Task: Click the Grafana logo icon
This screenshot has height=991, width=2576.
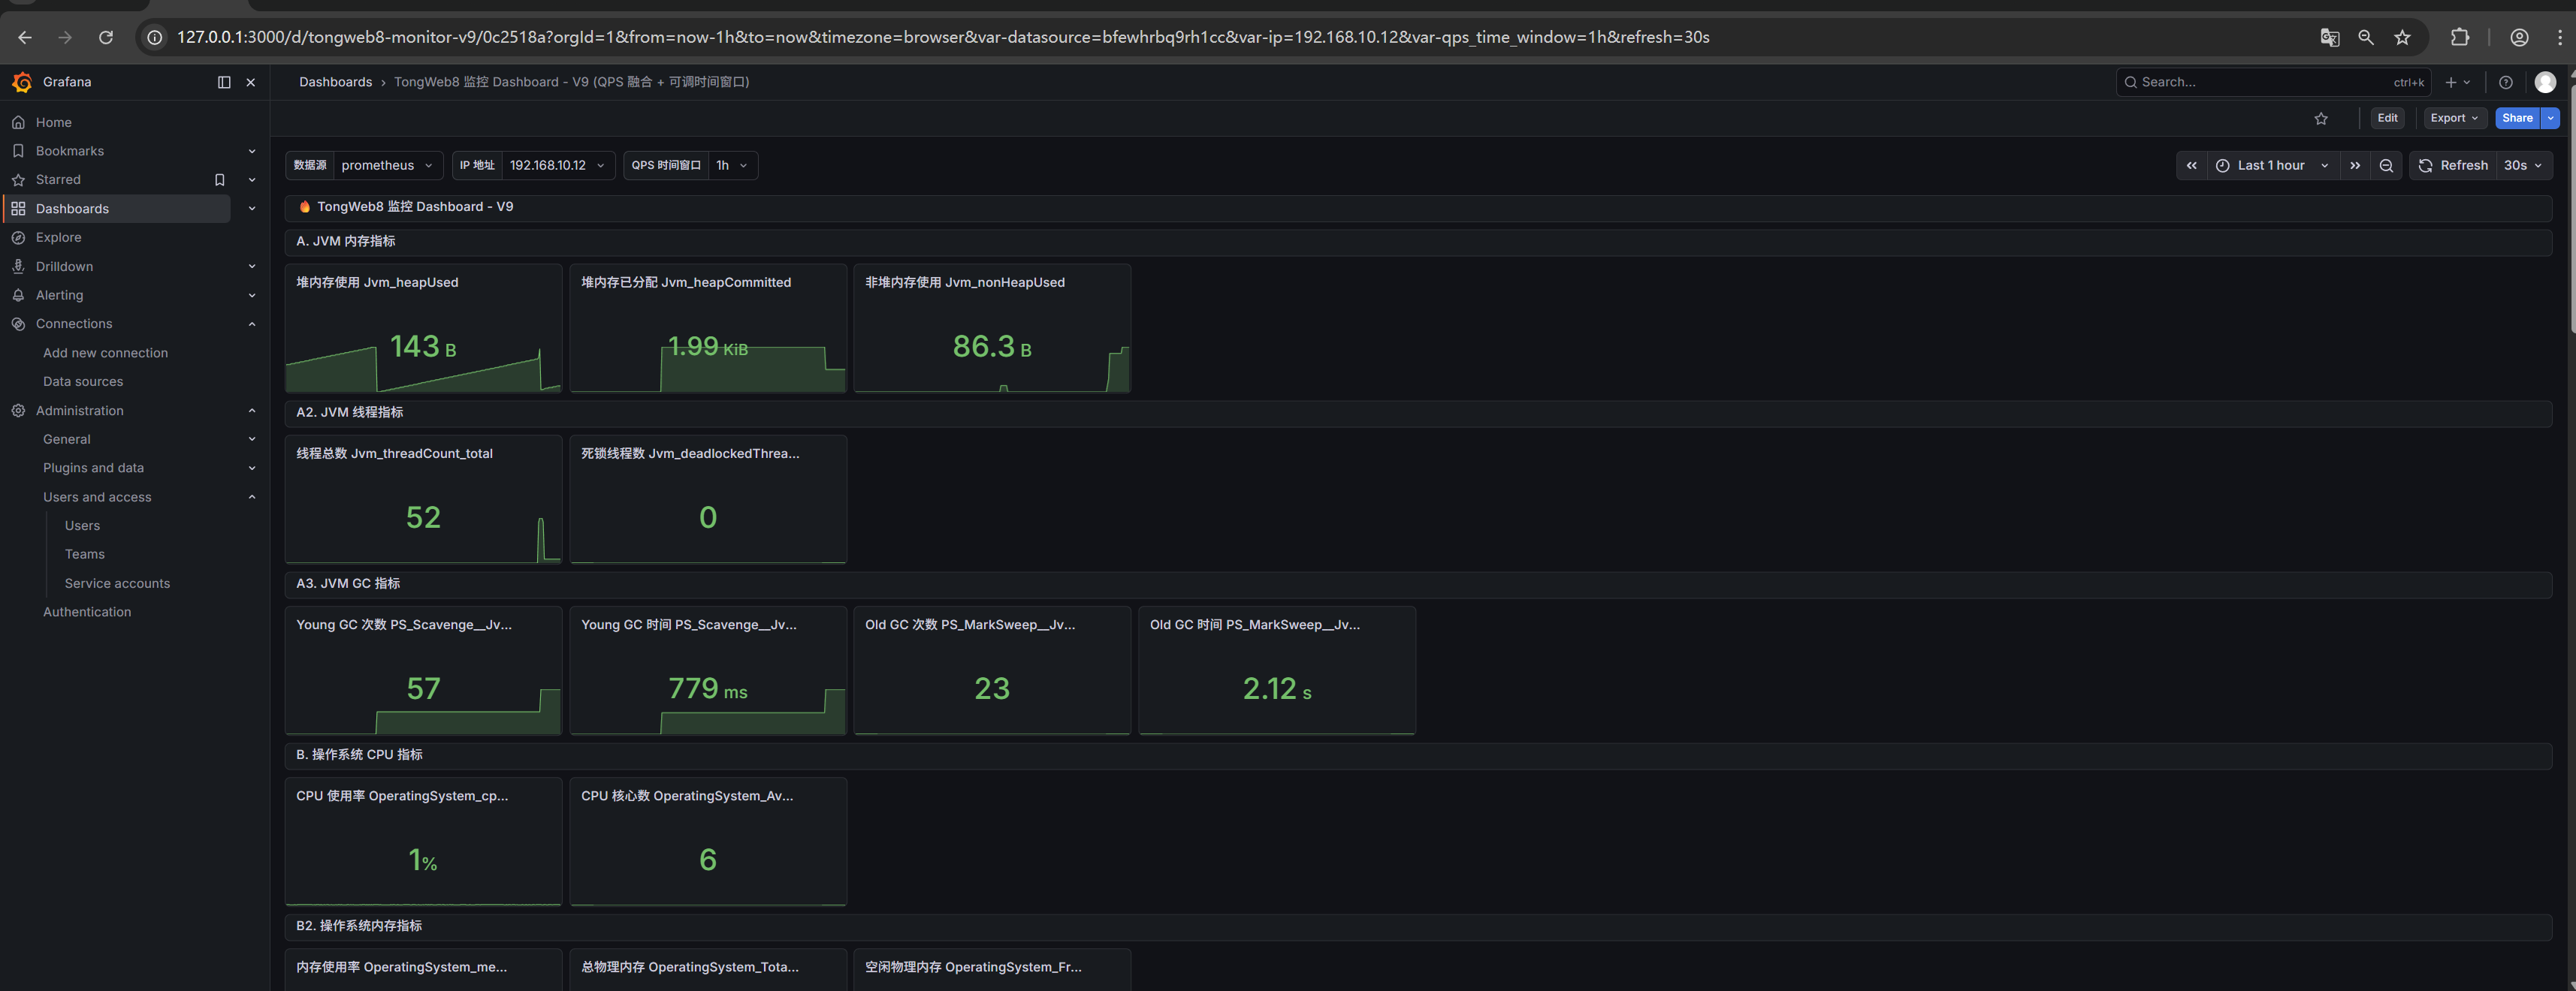Action: pyautogui.click(x=22, y=82)
